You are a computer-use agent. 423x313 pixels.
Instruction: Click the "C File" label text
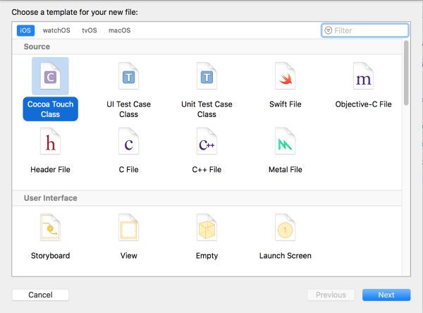coord(129,169)
